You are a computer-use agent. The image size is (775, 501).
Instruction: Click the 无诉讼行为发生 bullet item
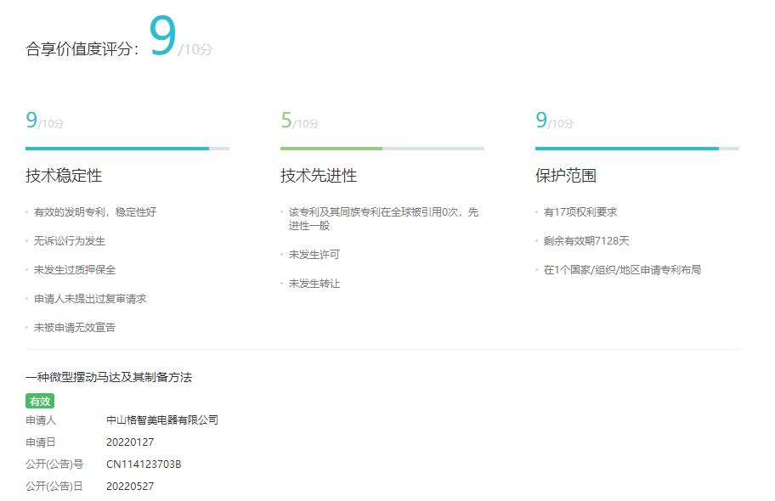[70, 241]
